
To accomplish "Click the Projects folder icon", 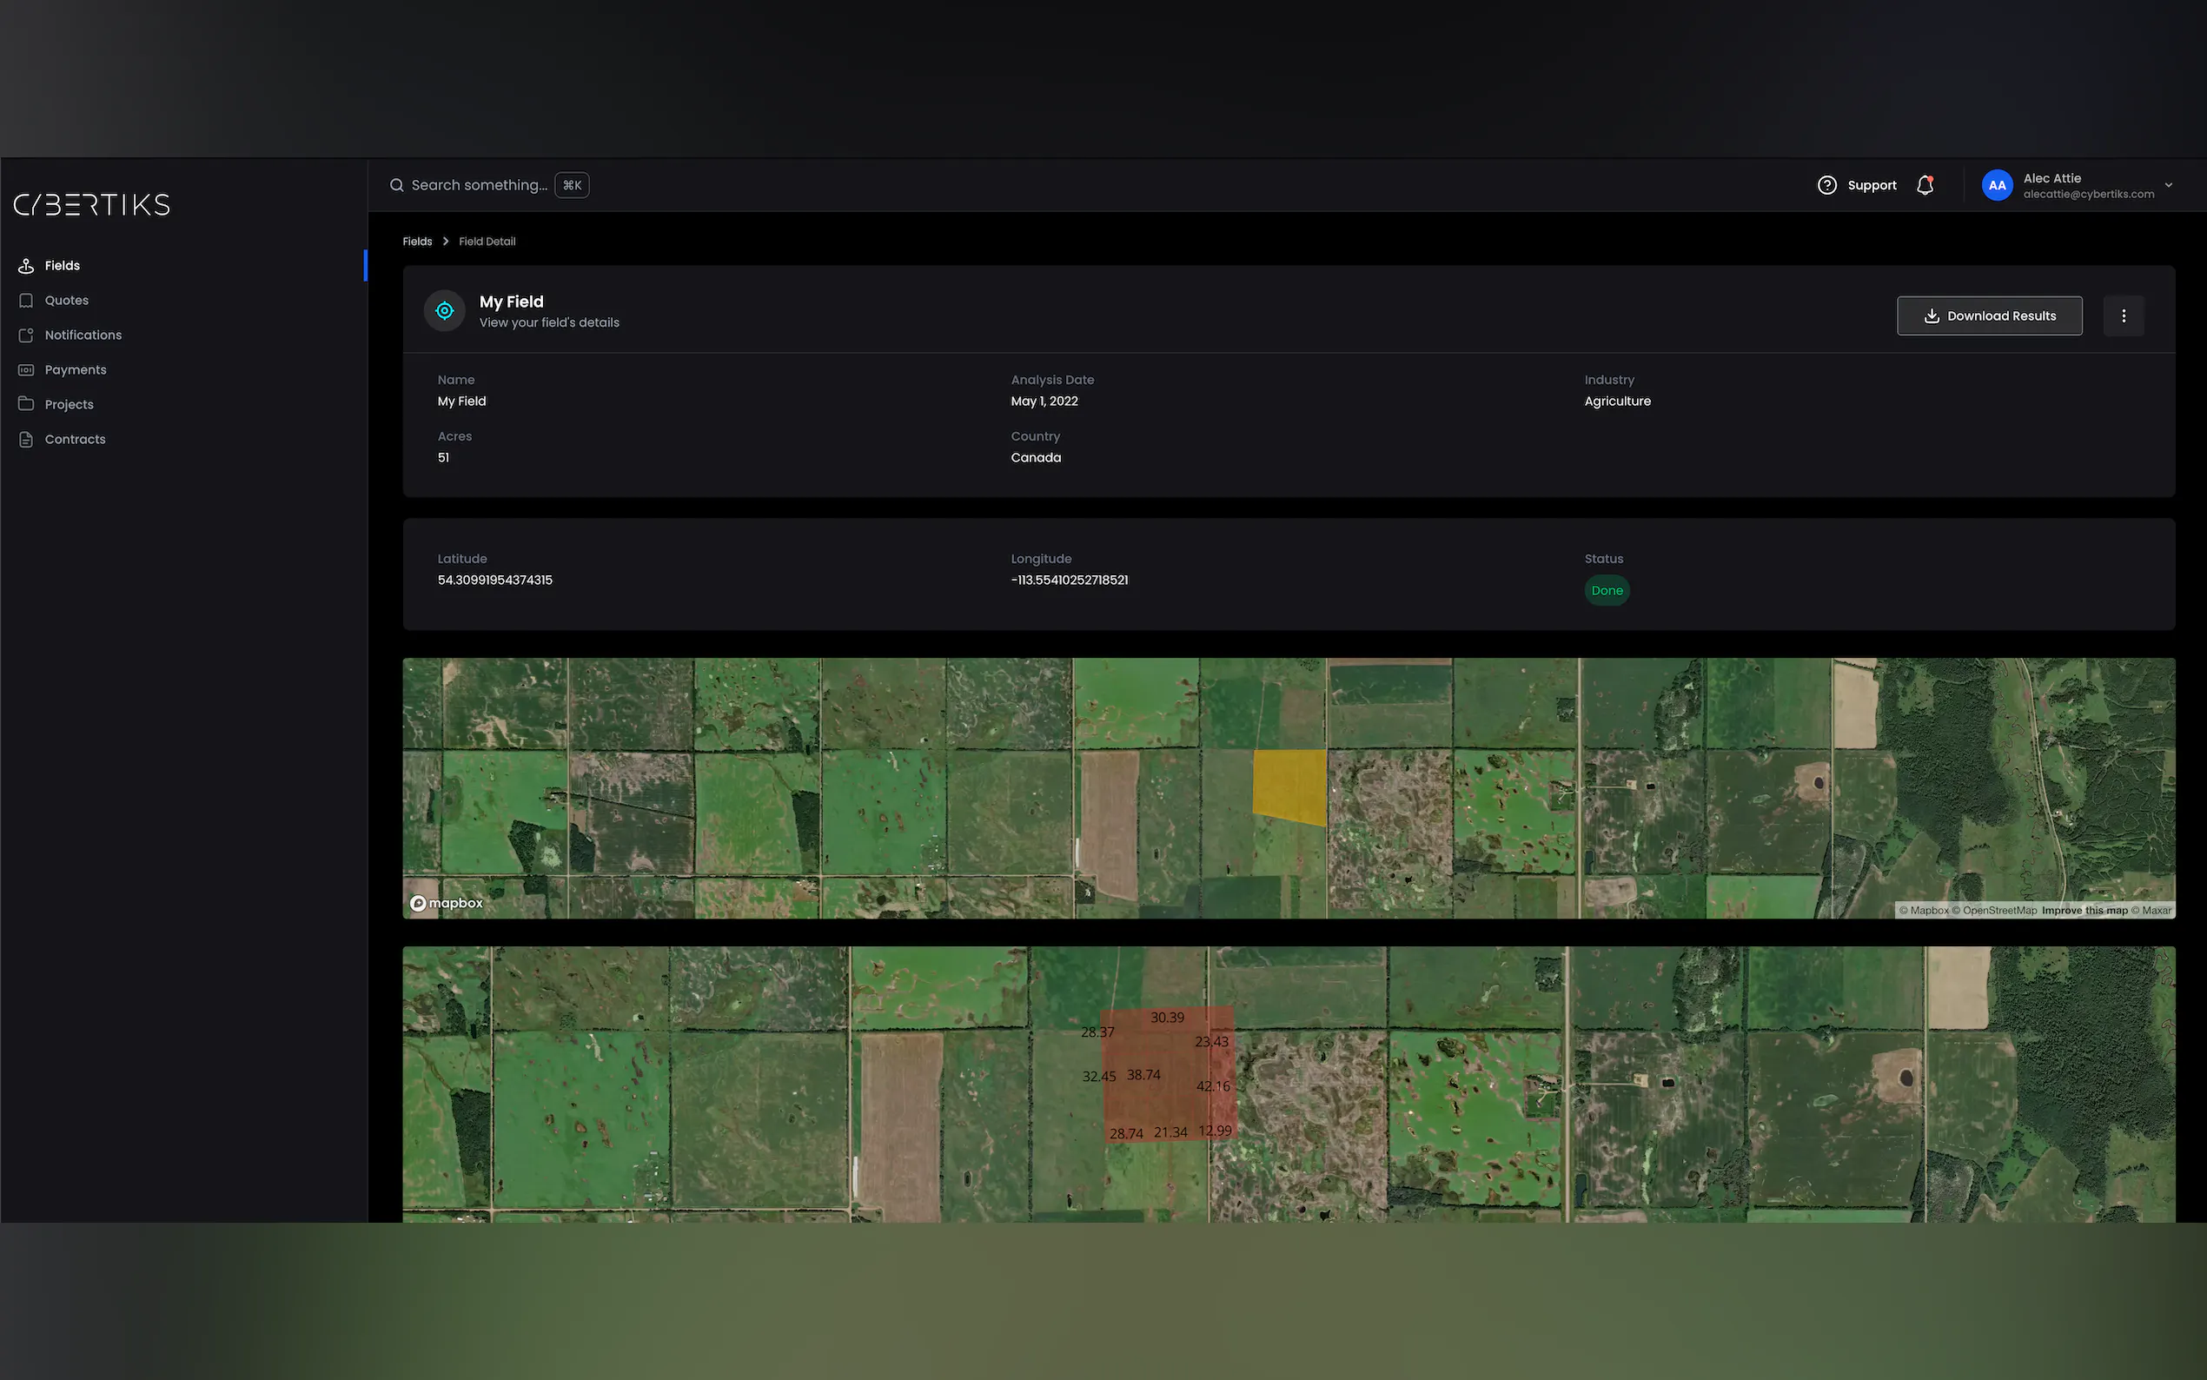I will [x=25, y=404].
